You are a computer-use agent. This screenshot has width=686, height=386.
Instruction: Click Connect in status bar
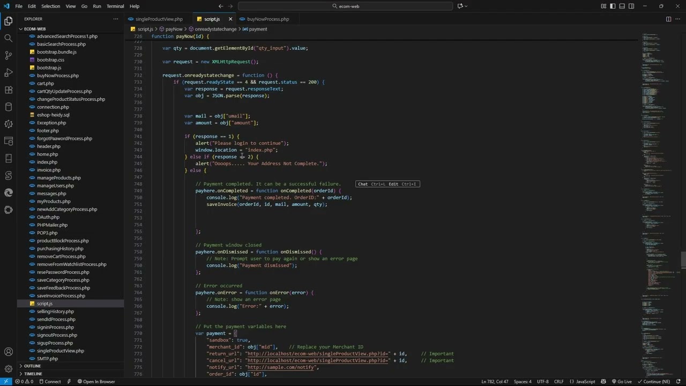click(49, 382)
